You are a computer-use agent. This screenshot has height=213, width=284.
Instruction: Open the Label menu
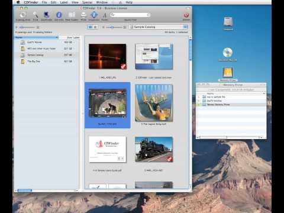(64, 2)
